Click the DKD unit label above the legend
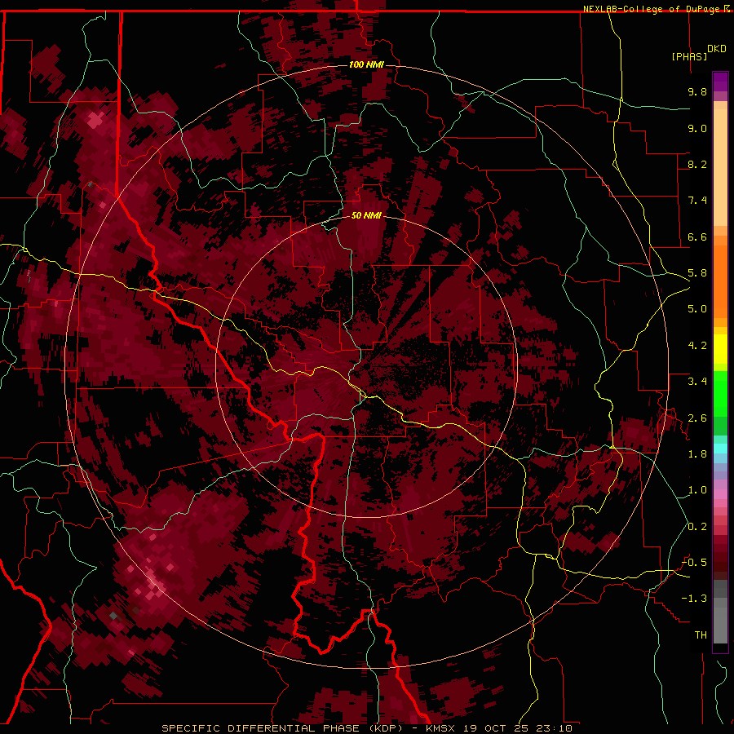 [717, 49]
